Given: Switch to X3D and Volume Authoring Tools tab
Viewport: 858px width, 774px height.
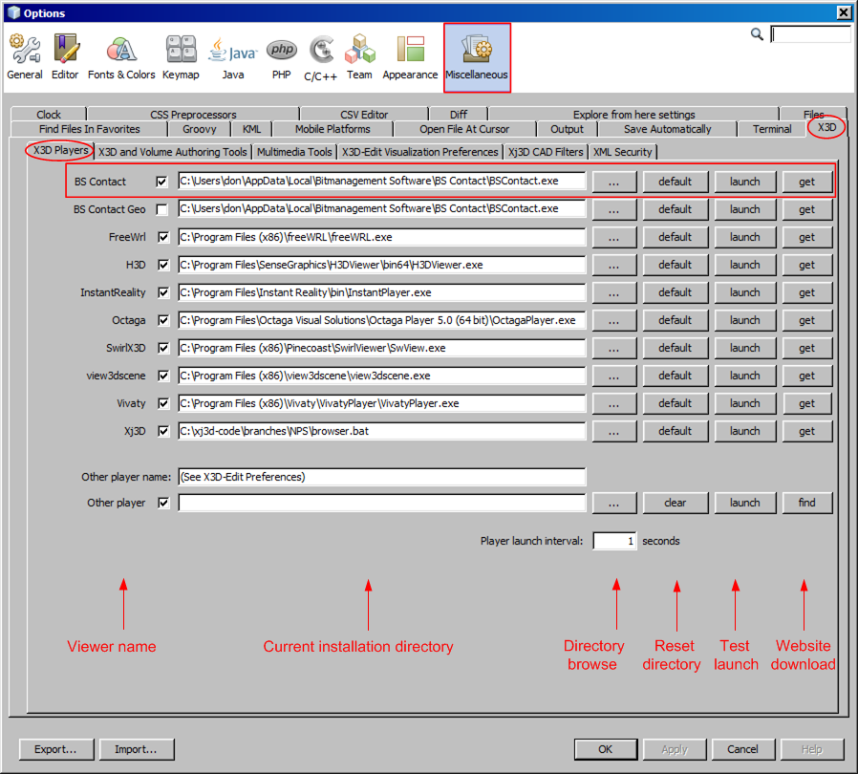Looking at the screenshot, I should (173, 152).
